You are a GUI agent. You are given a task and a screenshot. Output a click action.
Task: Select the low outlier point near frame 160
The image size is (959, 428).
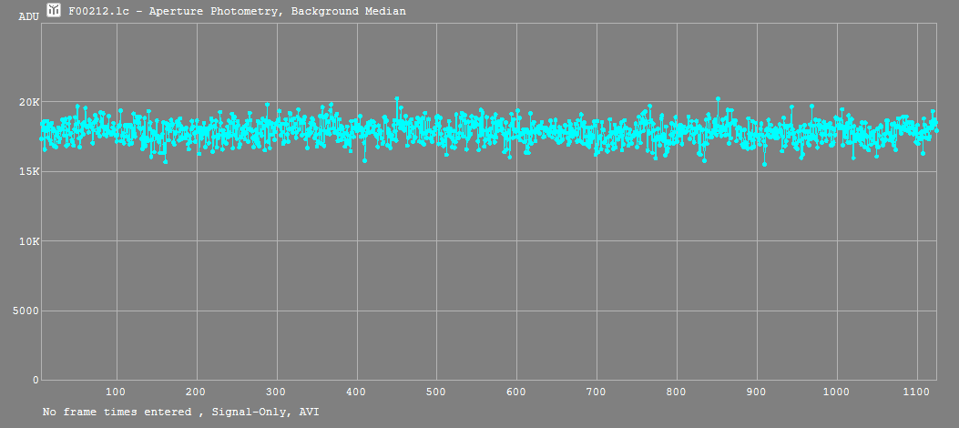coord(165,161)
